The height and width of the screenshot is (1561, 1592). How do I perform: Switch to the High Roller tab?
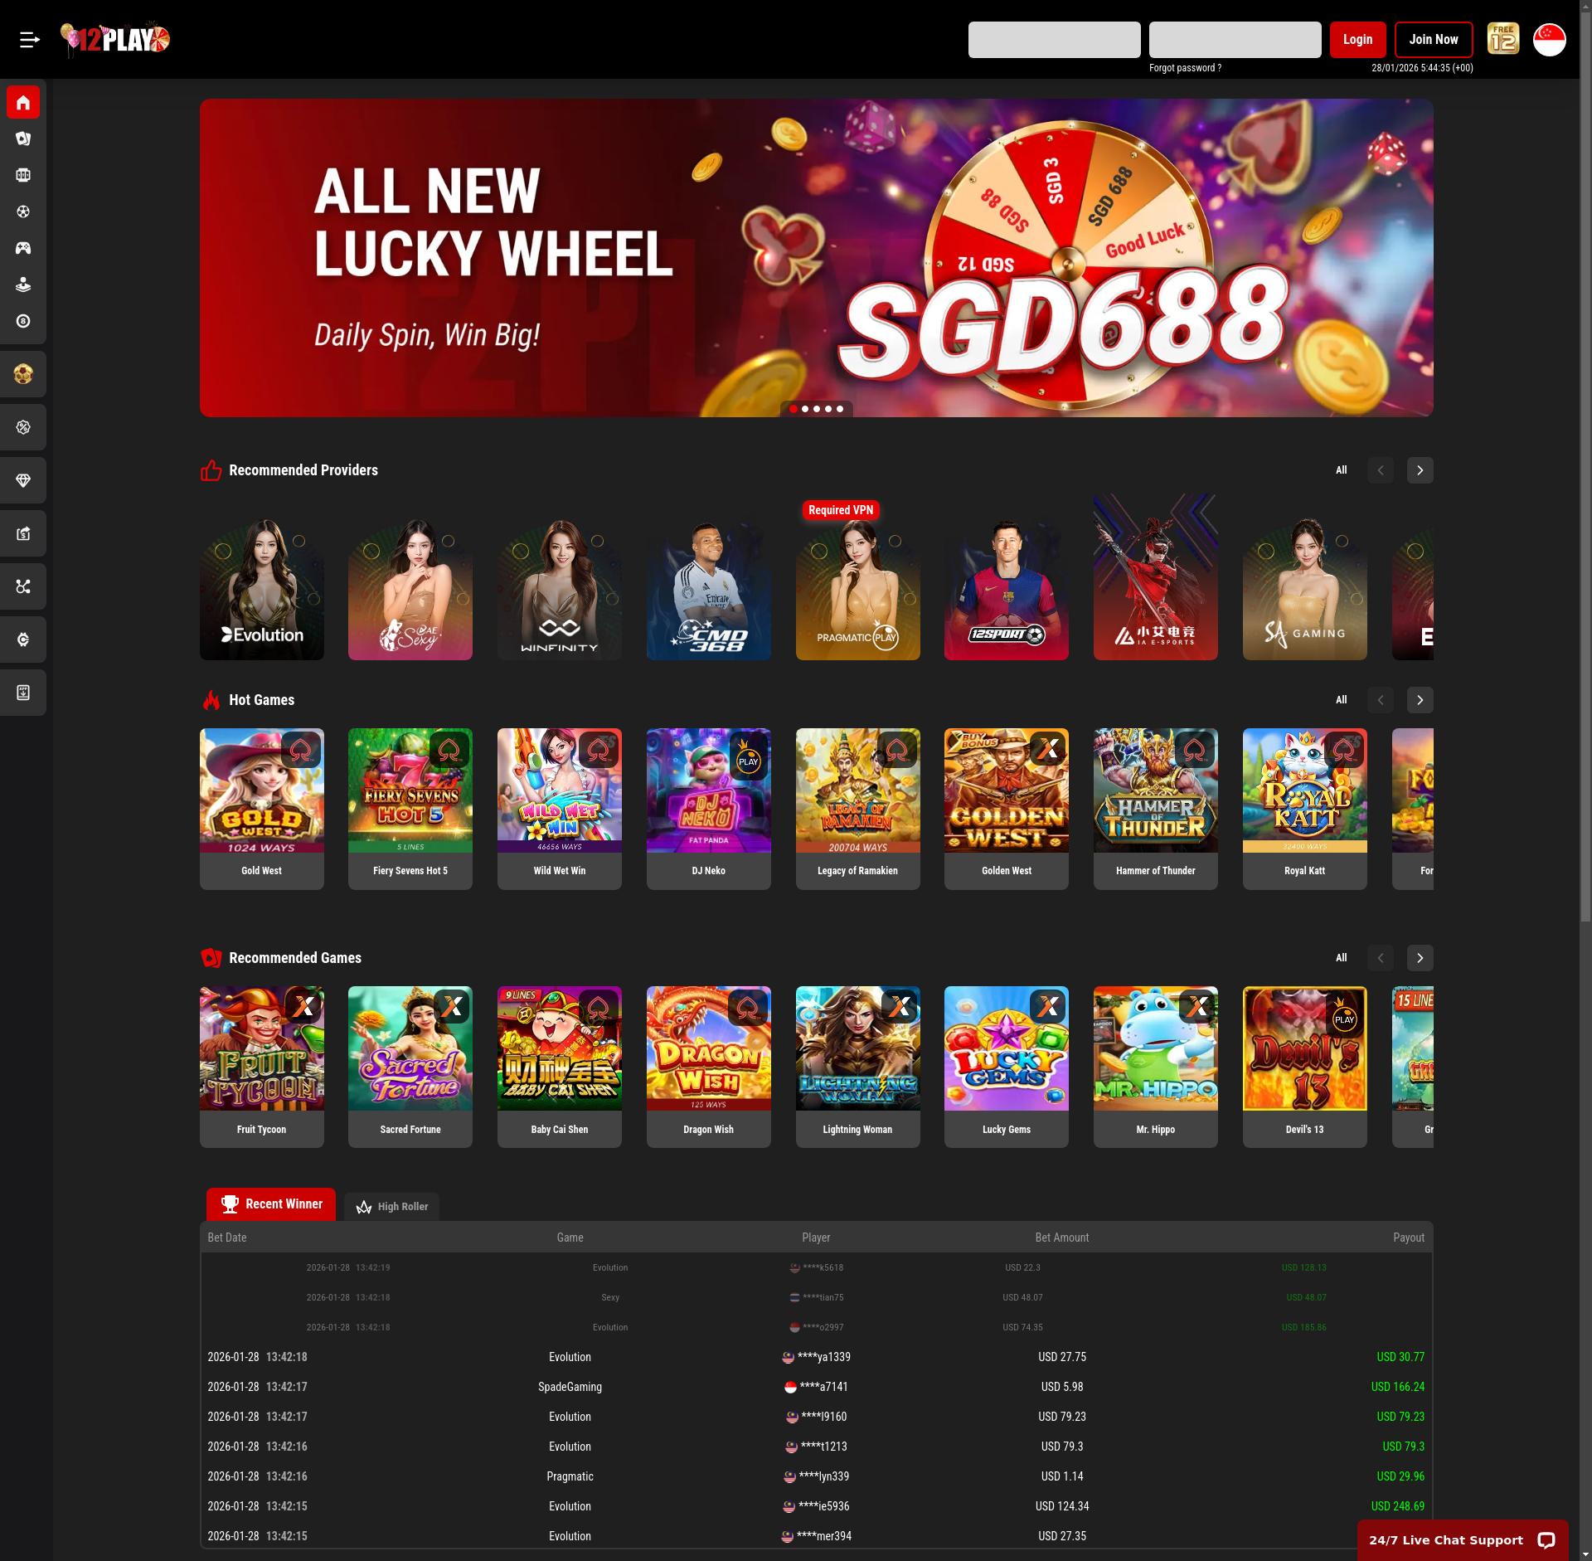click(392, 1207)
